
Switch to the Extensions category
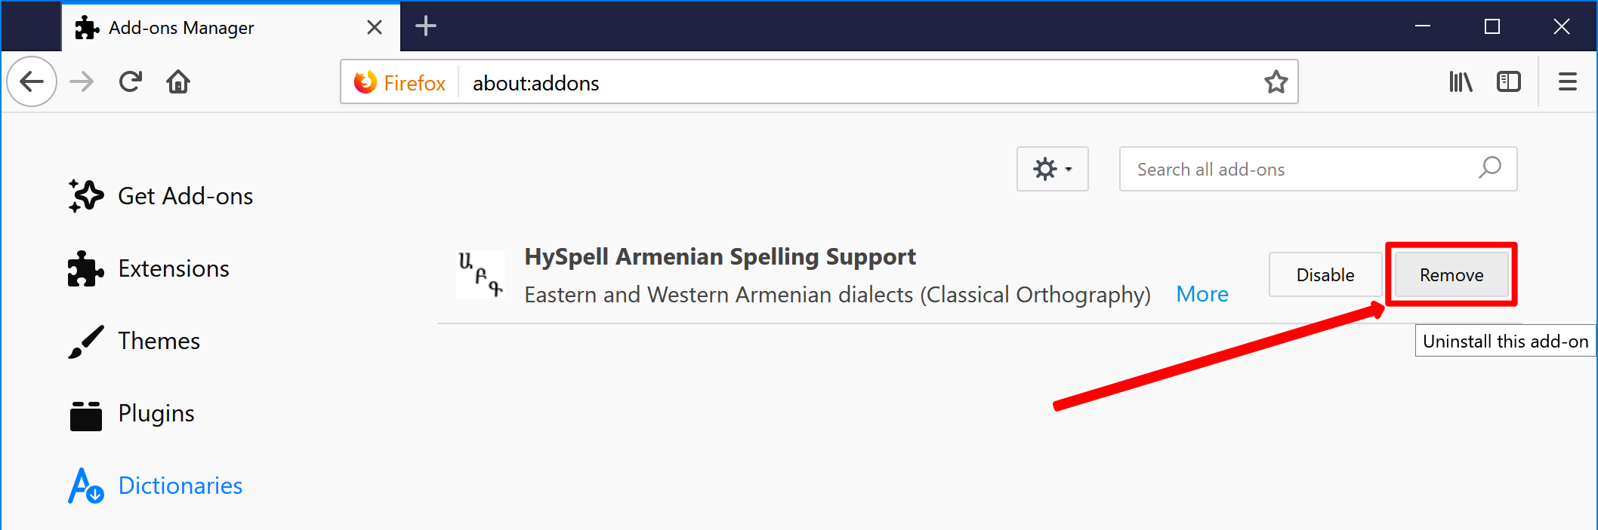coord(149,268)
